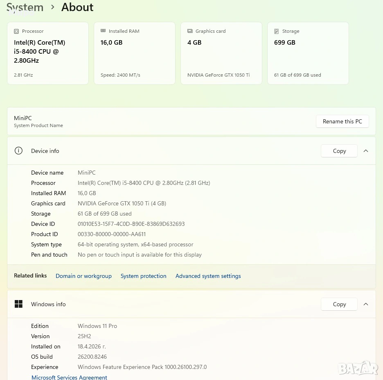Click the Device info circled-i icon
Screen dimensions: 383x380
(18, 151)
